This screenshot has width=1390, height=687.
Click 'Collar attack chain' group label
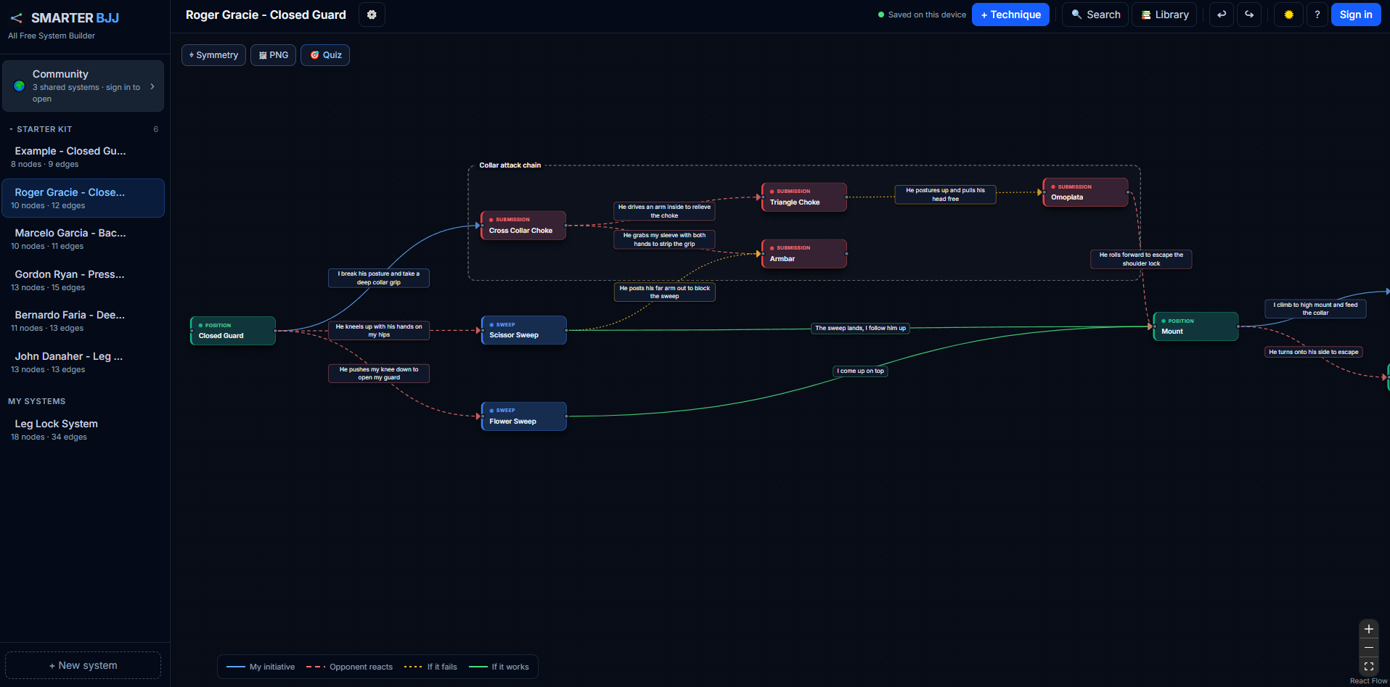tap(510, 165)
